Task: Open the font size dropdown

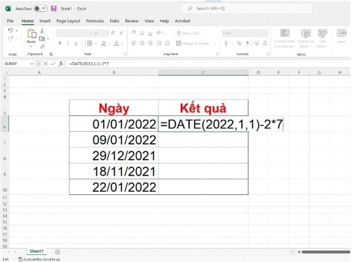Action: (107, 33)
